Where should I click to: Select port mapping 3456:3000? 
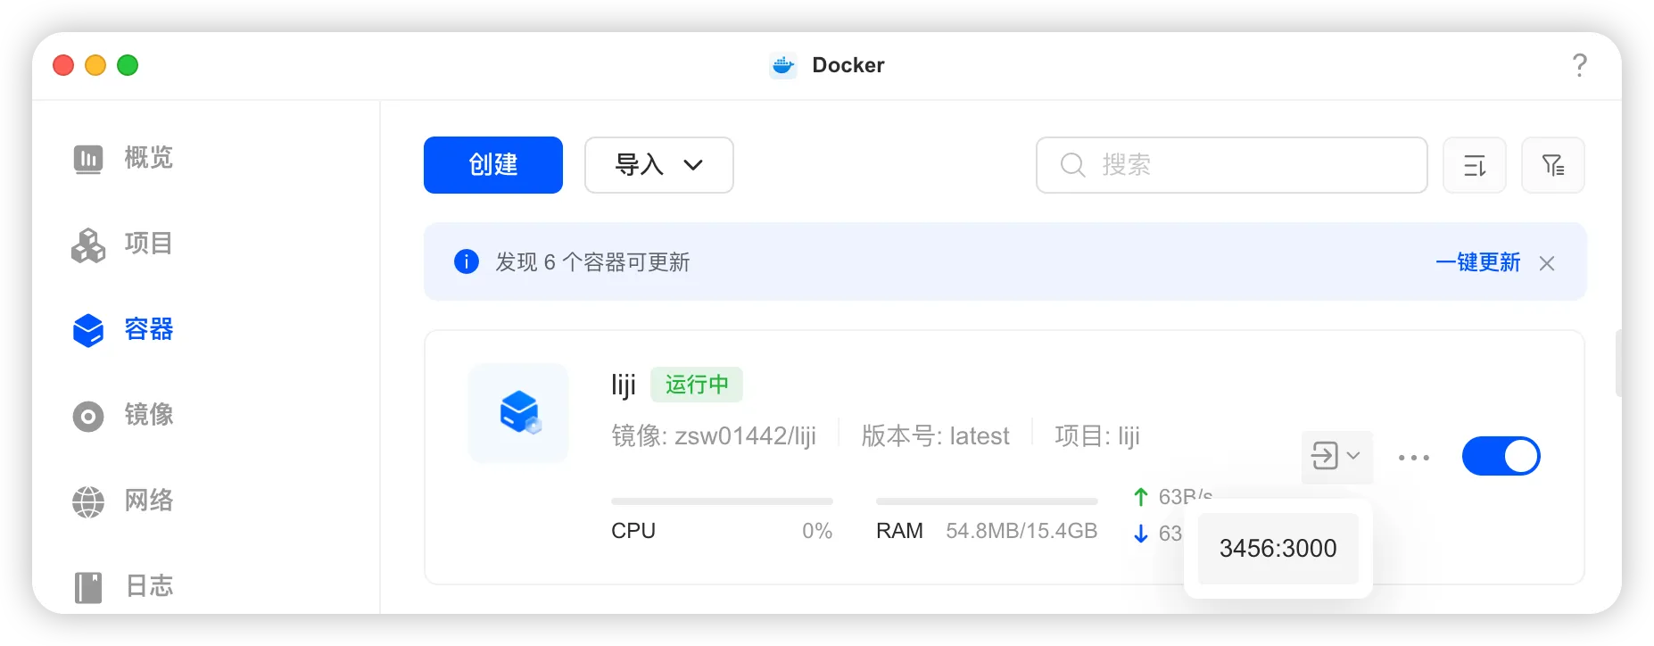tap(1278, 548)
